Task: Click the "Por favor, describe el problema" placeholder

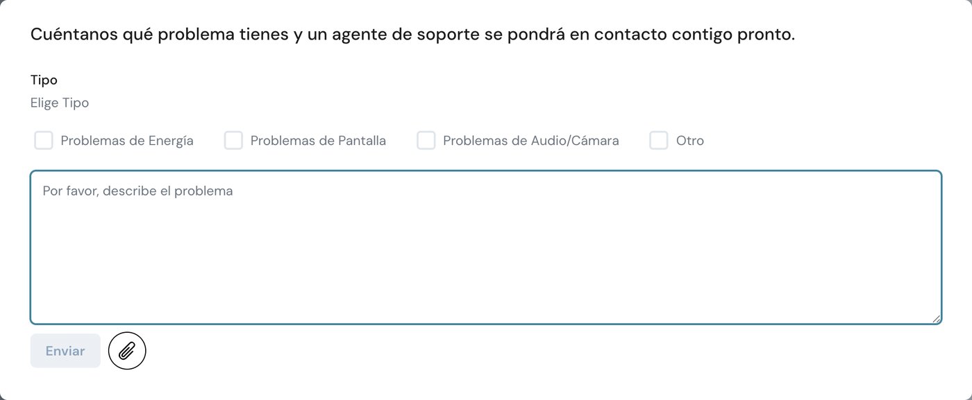Action: pyautogui.click(x=137, y=191)
